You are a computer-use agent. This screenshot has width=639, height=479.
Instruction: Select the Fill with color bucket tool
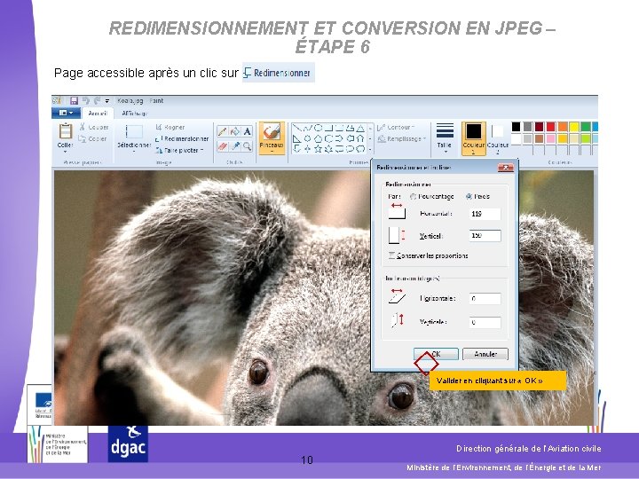[x=234, y=131]
